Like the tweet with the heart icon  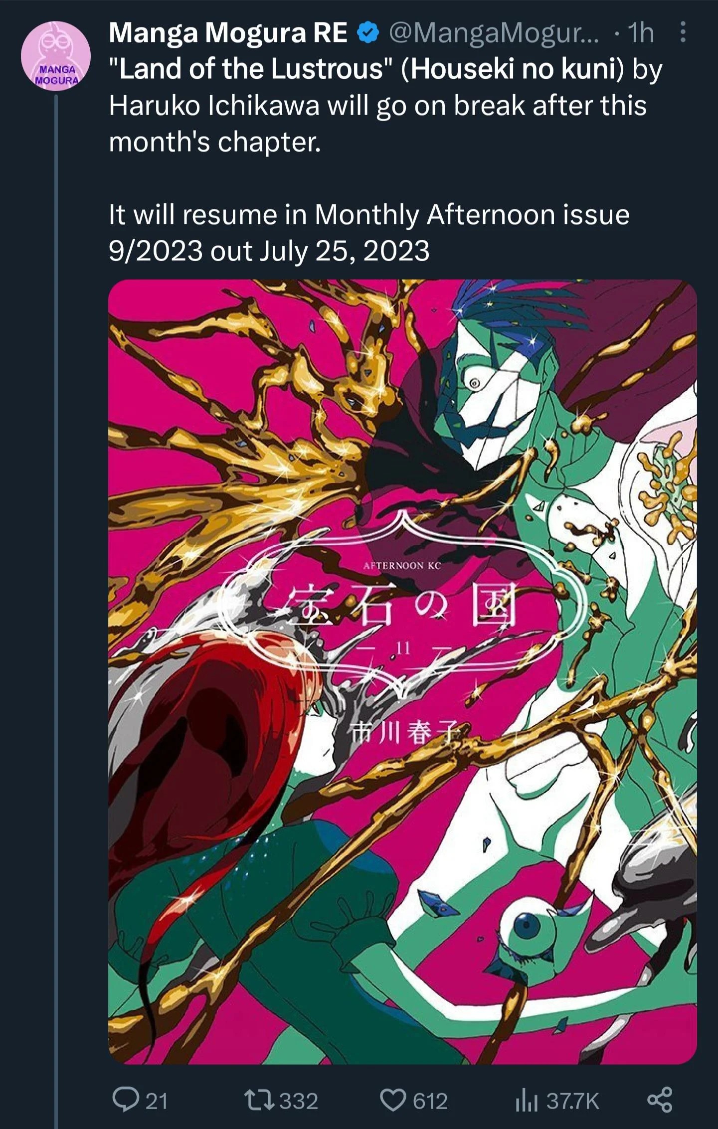click(x=393, y=1100)
